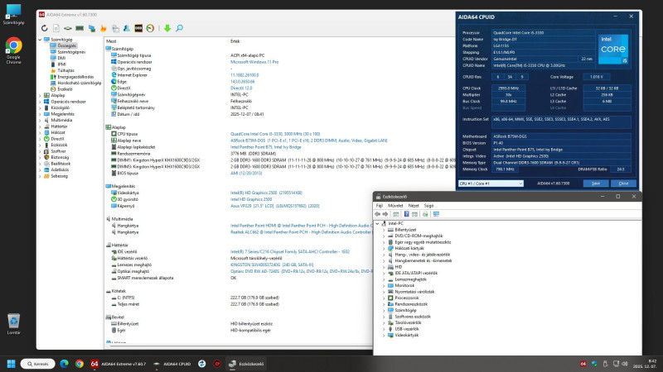
Task: Click the Windows Start button
Action: 12,364
